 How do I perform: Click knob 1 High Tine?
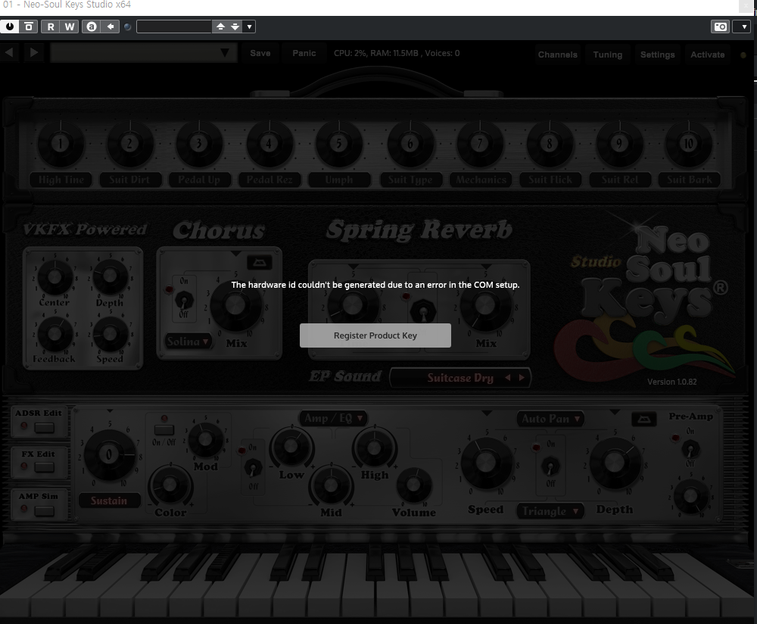(61, 143)
